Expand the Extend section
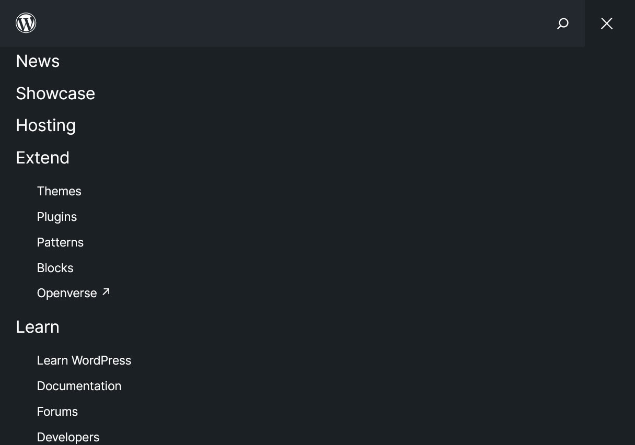Viewport: 635px width, 445px height. 42,157
